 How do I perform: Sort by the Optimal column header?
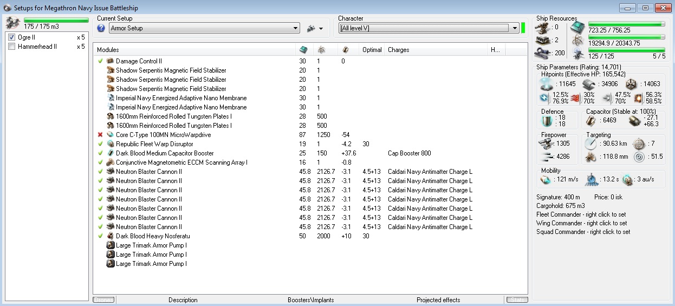(372, 49)
